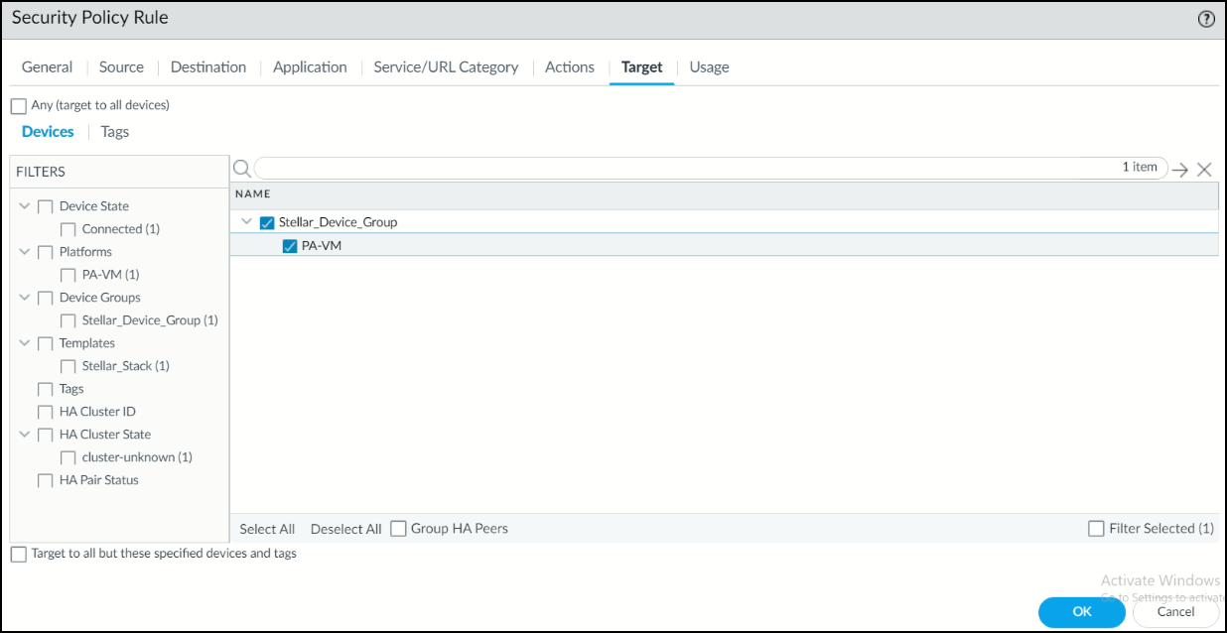
Task: Enable the Group HA Peers checkbox
Action: (398, 529)
